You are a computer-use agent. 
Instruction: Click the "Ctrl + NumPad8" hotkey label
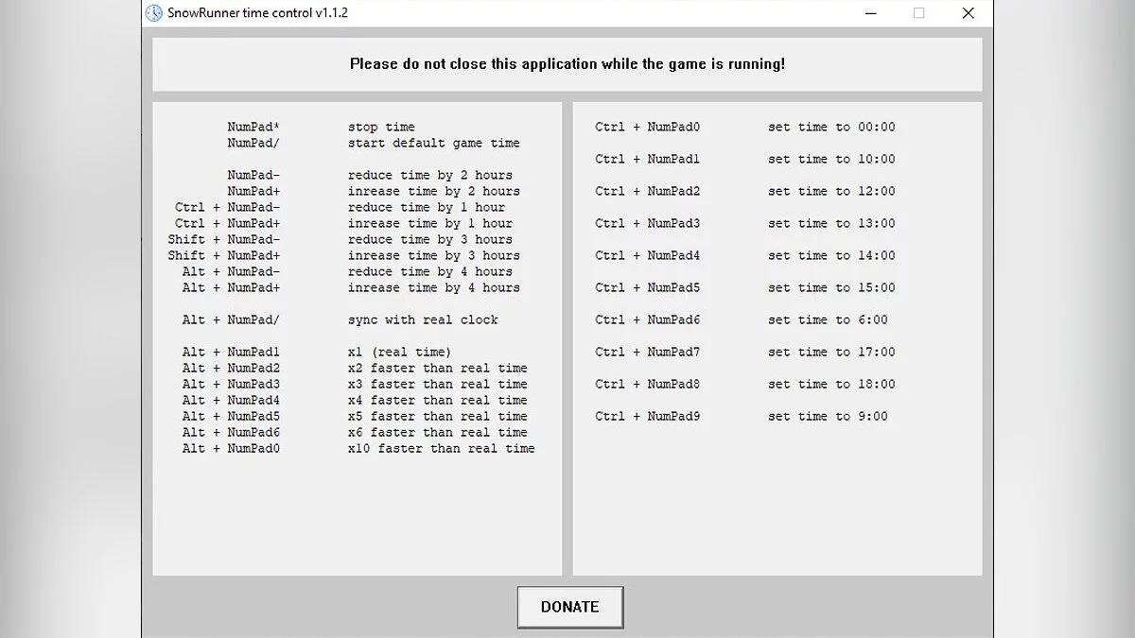(x=648, y=384)
